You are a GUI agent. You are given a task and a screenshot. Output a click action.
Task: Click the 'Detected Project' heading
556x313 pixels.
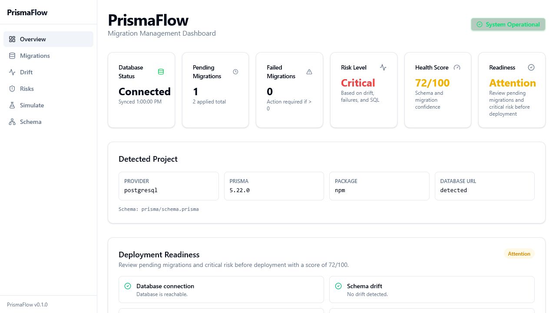click(148, 159)
